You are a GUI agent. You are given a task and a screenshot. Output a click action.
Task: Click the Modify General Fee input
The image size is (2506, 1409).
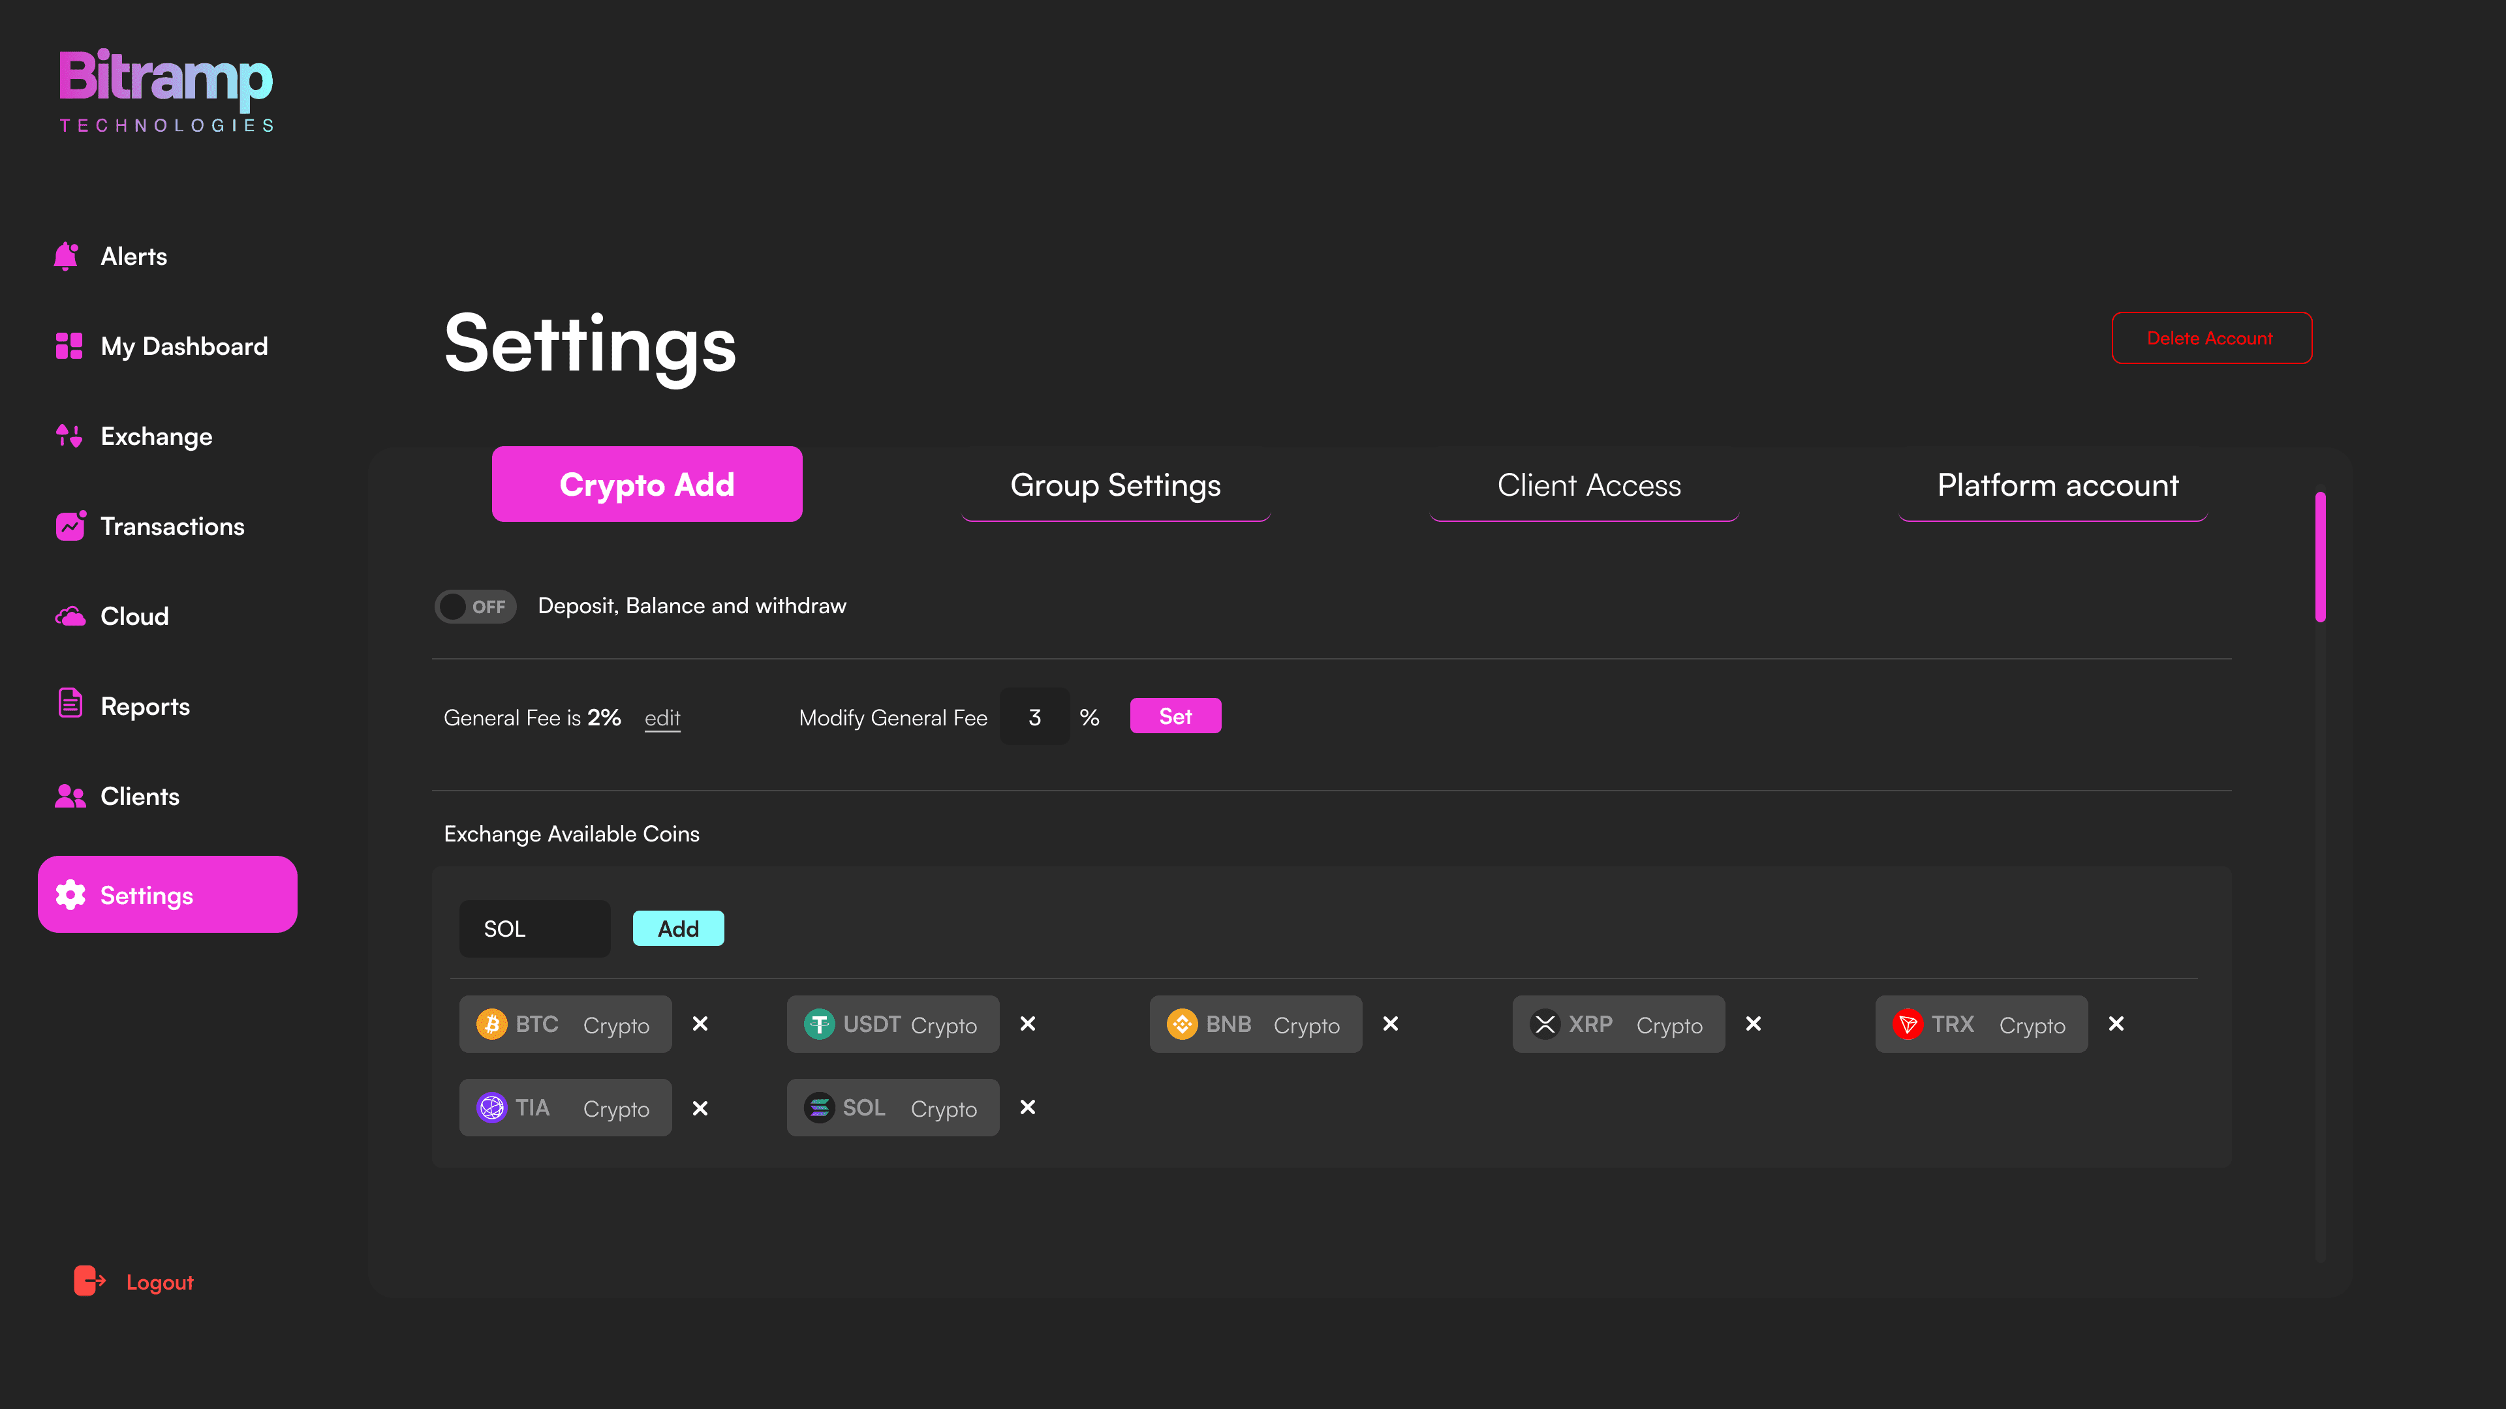click(1034, 717)
